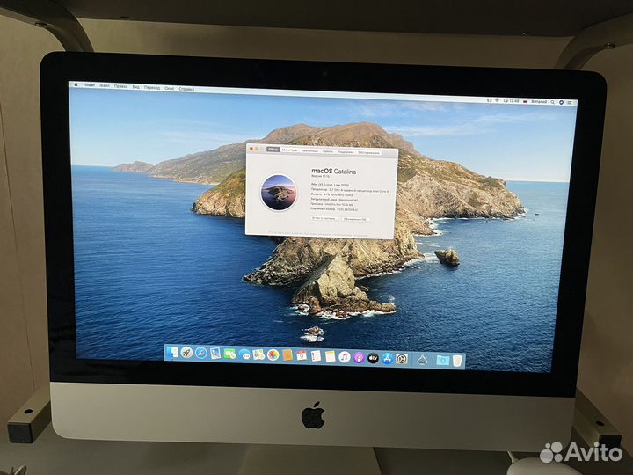The width and height of the screenshot is (633, 475).
Task: Open Finder from the dock
Action: (x=172, y=353)
